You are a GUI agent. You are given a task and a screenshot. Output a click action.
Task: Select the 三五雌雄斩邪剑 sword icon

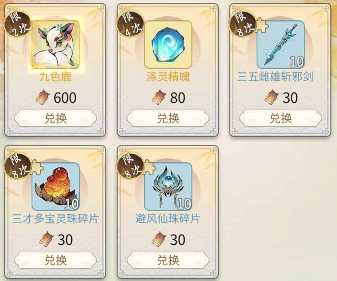(281, 45)
